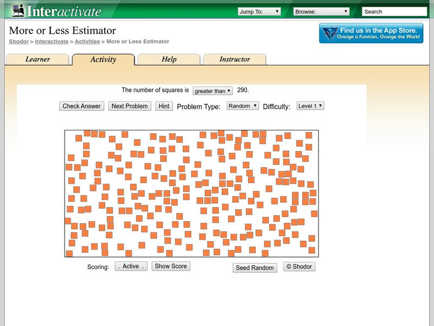This screenshot has width=434, height=326.
Task: Switch to the Learner tab
Action: pyautogui.click(x=37, y=59)
